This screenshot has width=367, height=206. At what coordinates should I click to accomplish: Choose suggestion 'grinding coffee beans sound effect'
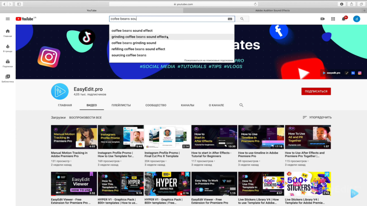pyautogui.click(x=172, y=37)
